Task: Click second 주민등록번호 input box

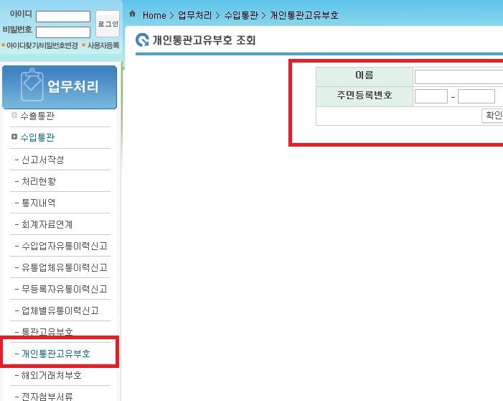Action: (x=476, y=96)
